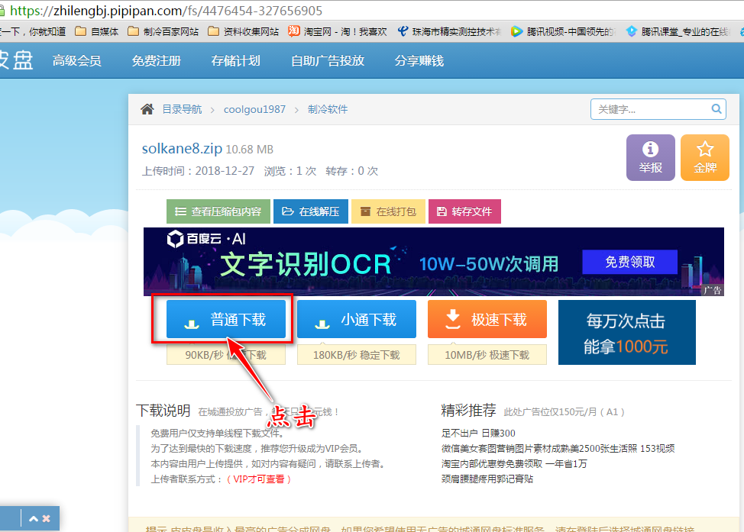The height and width of the screenshot is (532, 744).
Task: Open 高级会员 nav menu
Action: pyautogui.click(x=77, y=61)
